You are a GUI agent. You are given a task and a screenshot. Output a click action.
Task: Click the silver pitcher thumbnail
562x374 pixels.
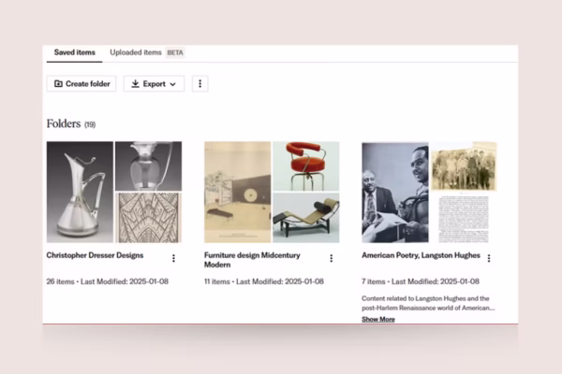point(80,193)
